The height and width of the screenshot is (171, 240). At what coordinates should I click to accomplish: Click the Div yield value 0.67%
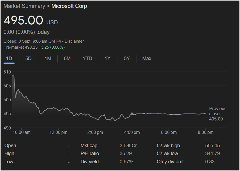(126, 162)
